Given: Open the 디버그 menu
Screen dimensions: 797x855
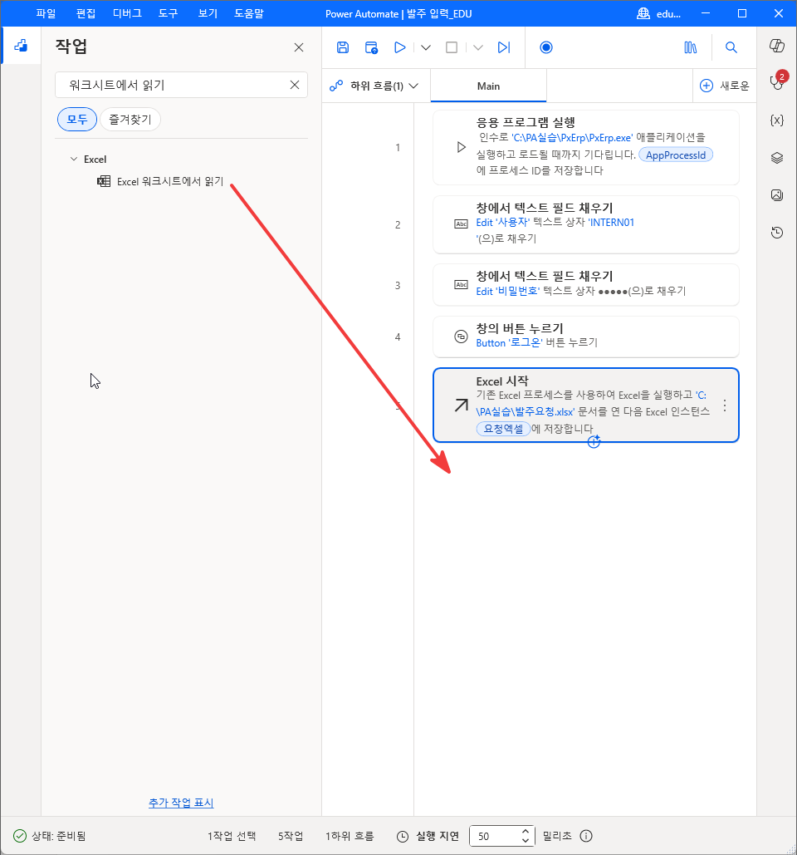Looking at the screenshot, I should pos(127,13).
